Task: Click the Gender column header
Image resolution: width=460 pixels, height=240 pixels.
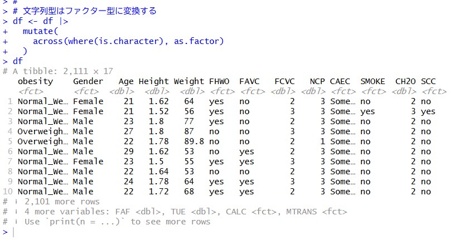Action: pos(88,81)
